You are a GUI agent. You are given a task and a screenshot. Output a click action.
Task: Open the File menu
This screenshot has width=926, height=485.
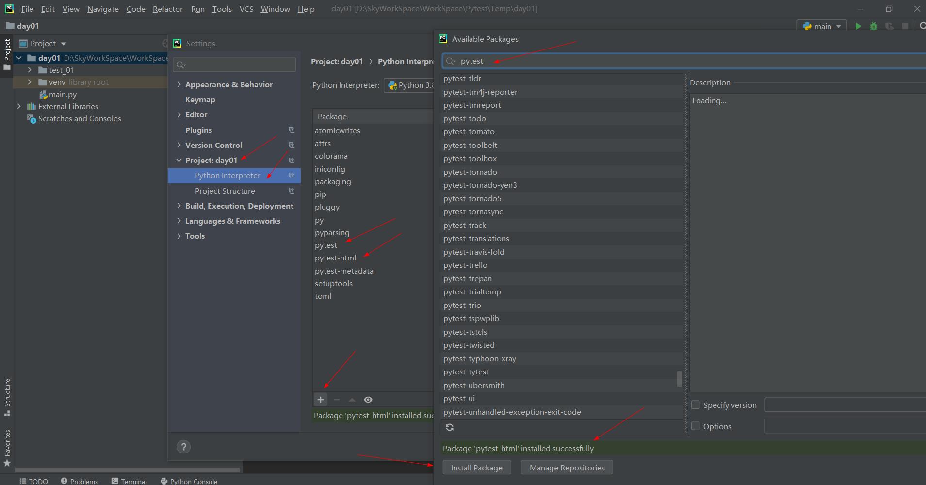tap(27, 9)
